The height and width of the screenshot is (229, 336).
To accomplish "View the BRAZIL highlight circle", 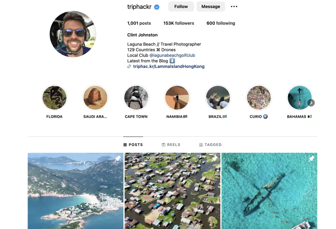I will 218,98.
